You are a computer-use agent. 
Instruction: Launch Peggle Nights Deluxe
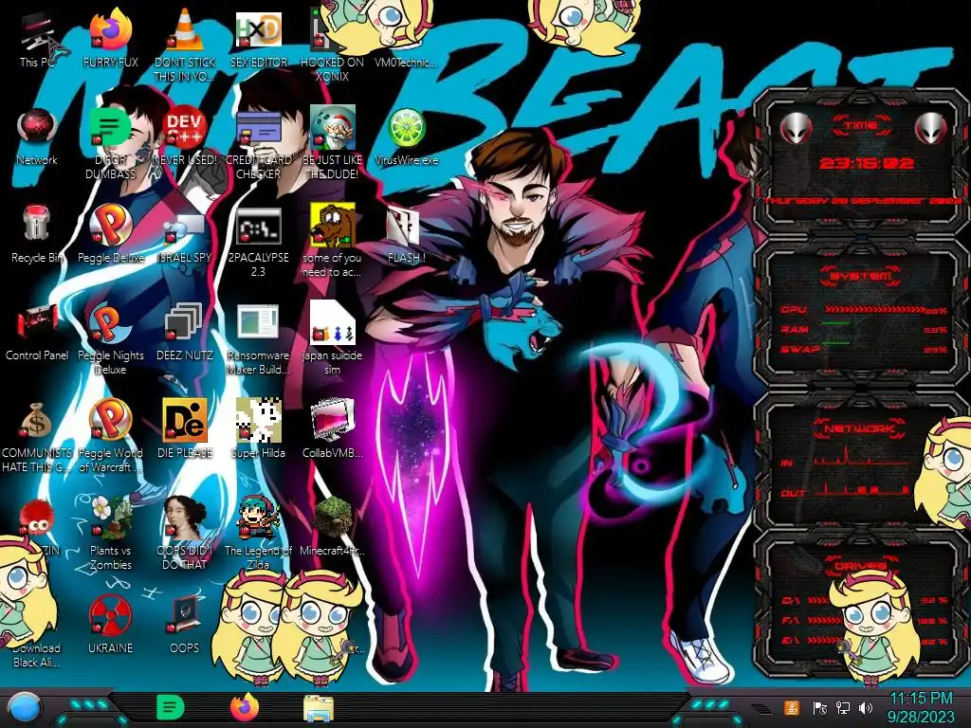click(111, 339)
